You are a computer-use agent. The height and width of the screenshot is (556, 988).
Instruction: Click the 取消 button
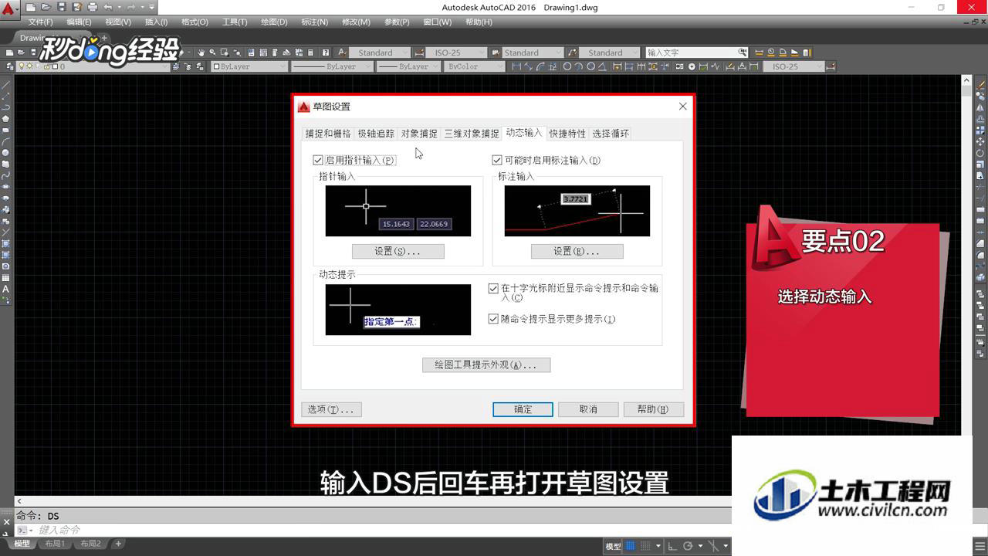pos(588,409)
